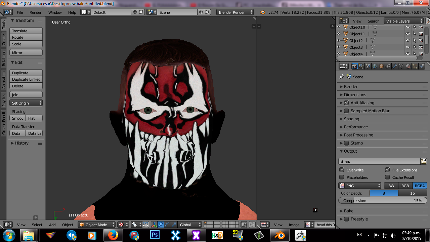The height and width of the screenshot is (242, 430).
Task: Open Modifiers tab wrench icon
Action: click(395, 66)
